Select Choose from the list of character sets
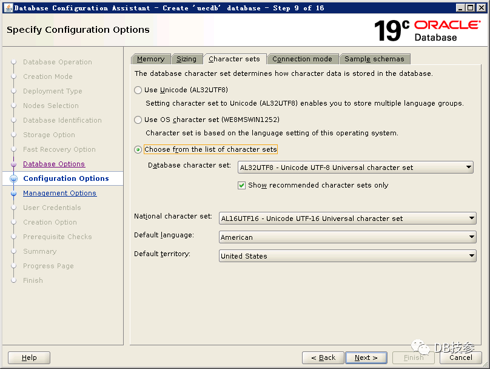The height and width of the screenshot is (369, 490). tap(138, 149)
